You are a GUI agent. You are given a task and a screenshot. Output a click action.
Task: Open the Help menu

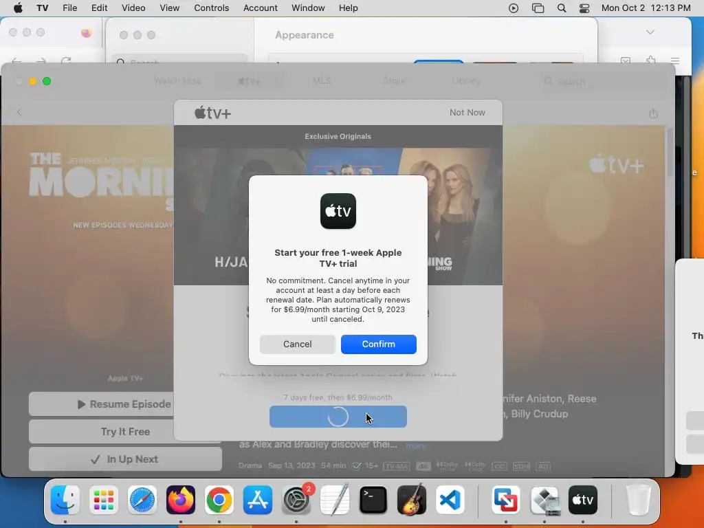point(349,8)
